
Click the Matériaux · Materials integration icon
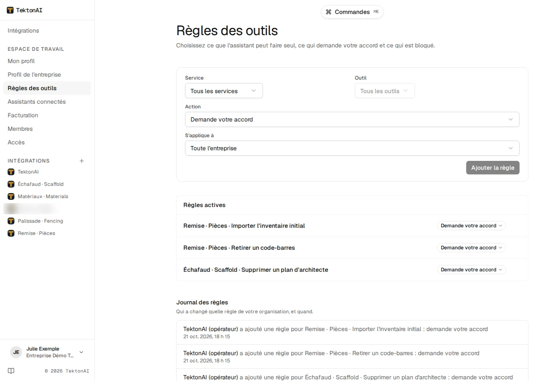(11, 196)
